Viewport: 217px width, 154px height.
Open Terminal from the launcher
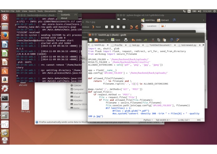[x=5, y=98]
